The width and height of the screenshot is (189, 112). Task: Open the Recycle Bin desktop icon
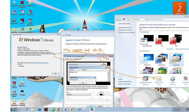click(x=14, y=3)
